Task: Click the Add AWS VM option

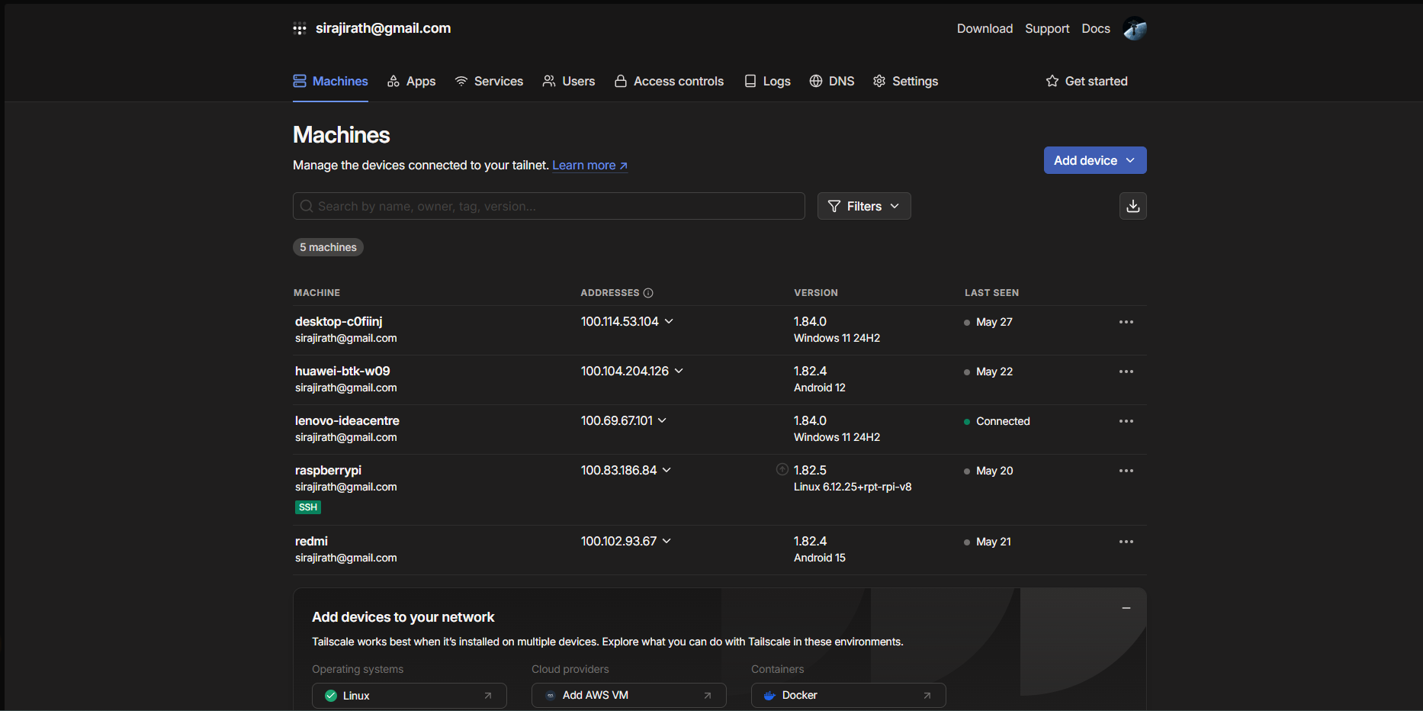Action: coord(629,696)
